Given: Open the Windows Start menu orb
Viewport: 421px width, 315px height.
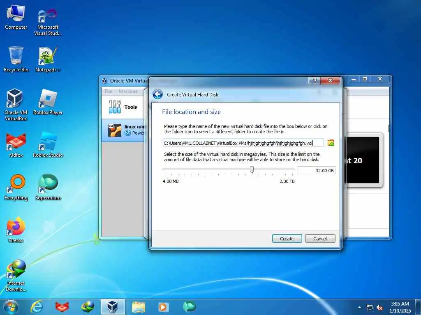Looking at the screenshot, I should point(11,307).
